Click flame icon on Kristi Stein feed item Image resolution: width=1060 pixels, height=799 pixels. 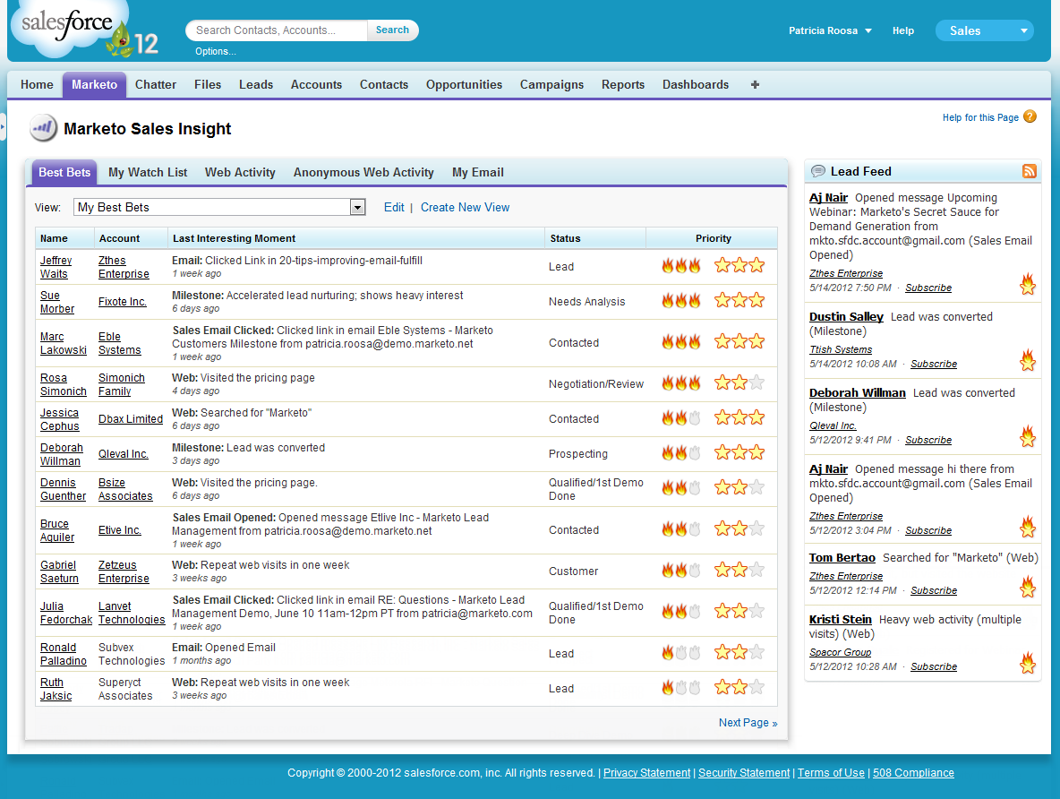[1028, 663]
